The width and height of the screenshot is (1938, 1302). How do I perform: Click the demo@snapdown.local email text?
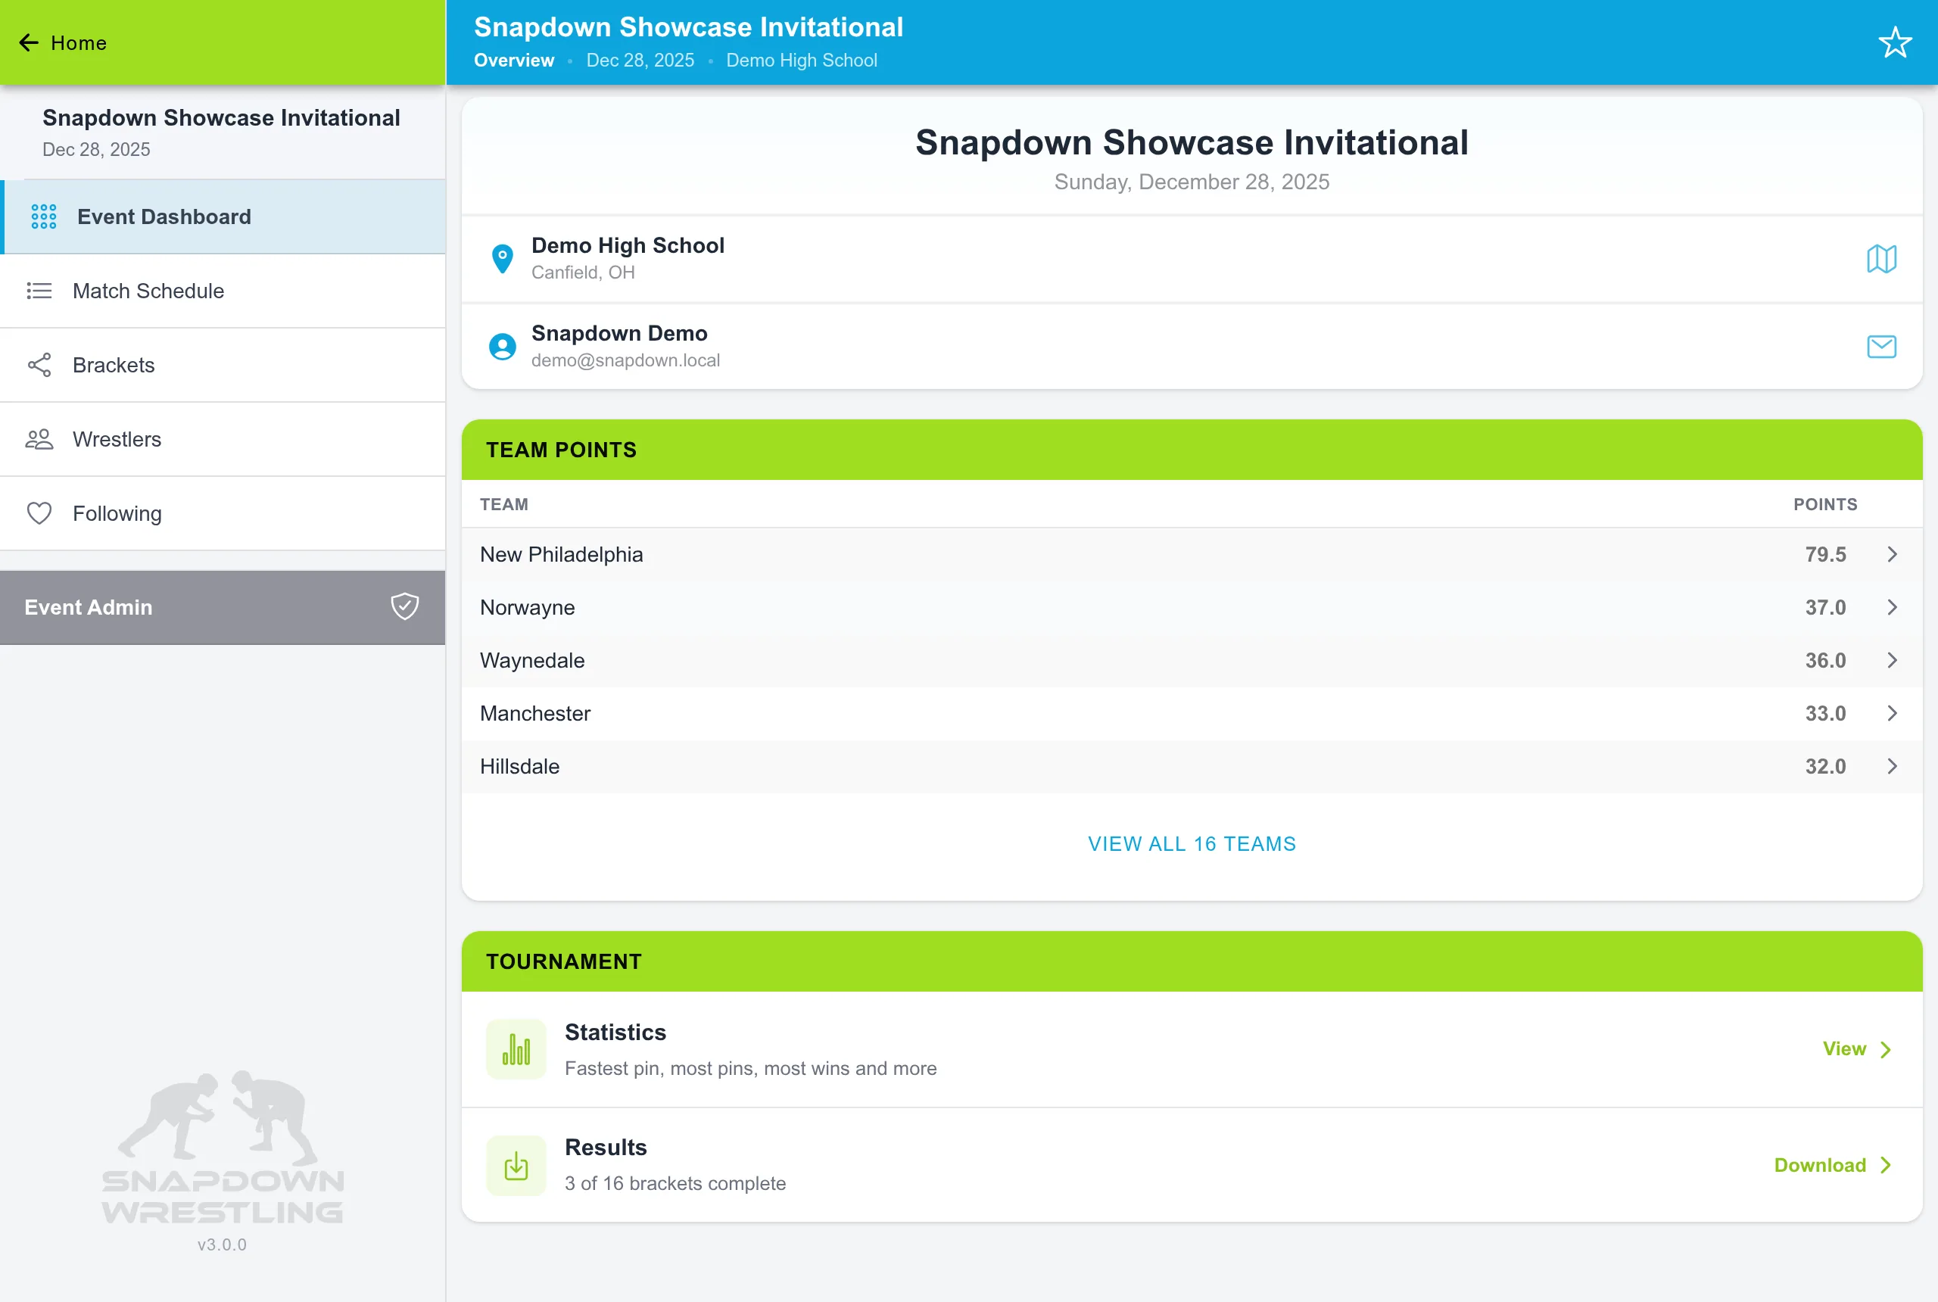(625, 360)
